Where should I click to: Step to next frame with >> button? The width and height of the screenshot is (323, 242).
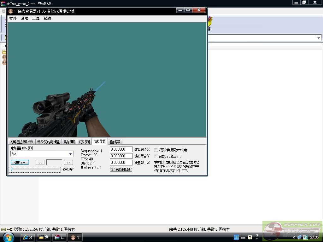pos(68,162)
